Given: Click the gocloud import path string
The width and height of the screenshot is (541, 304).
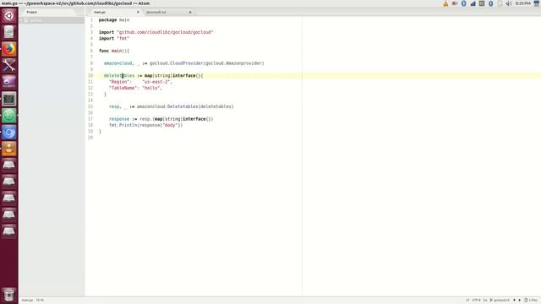Looking at the screenshot, I should (x=165, y=32).
